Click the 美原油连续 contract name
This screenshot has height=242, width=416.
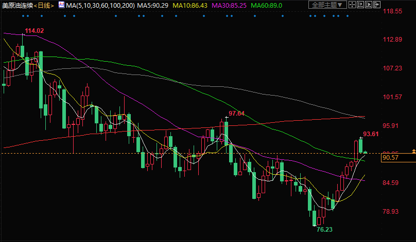pos(18,5)
